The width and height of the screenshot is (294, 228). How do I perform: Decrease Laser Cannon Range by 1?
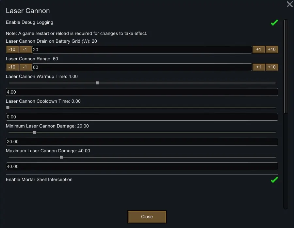click(x=25, y=67)
